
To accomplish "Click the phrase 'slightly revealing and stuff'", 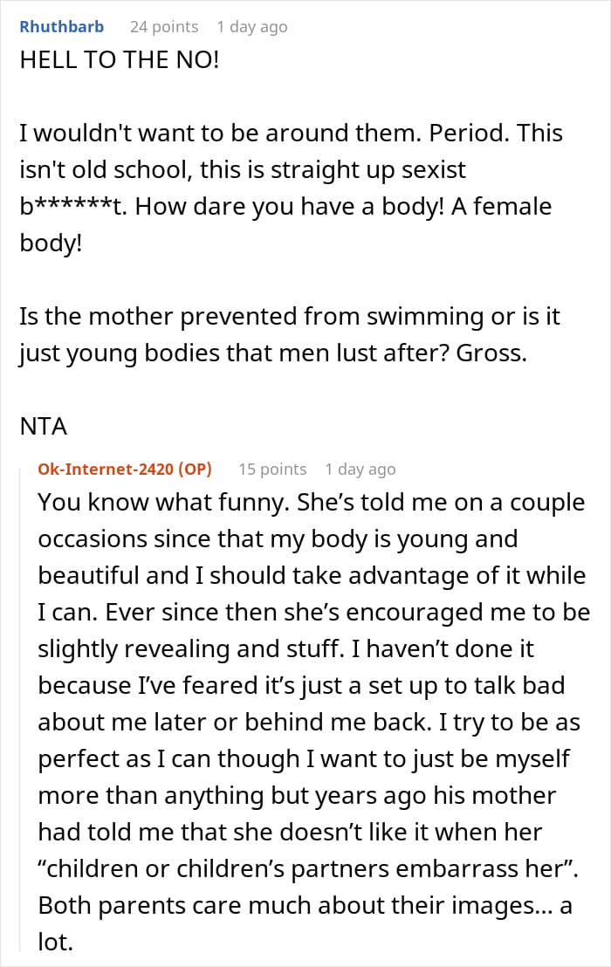I will click(x=190, y=648).
